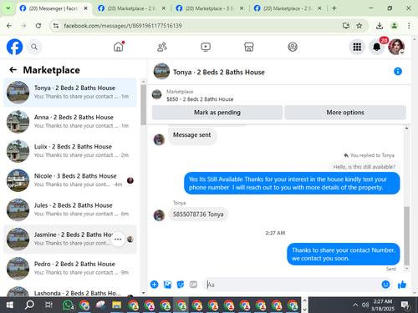Open the Video (Watch) icon
This screenshot has width=418, height=313.
point(206,47)
